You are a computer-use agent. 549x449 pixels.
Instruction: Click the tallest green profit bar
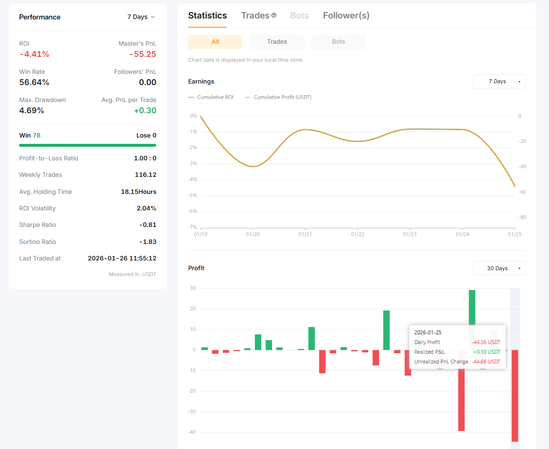472,320
